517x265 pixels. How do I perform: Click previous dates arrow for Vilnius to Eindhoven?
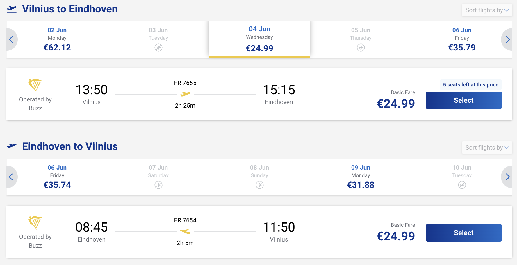tap(11, 39)
